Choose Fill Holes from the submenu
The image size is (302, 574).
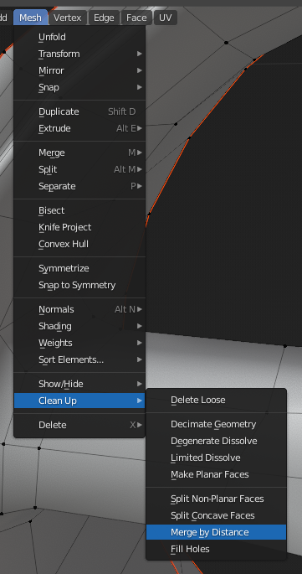216,549
